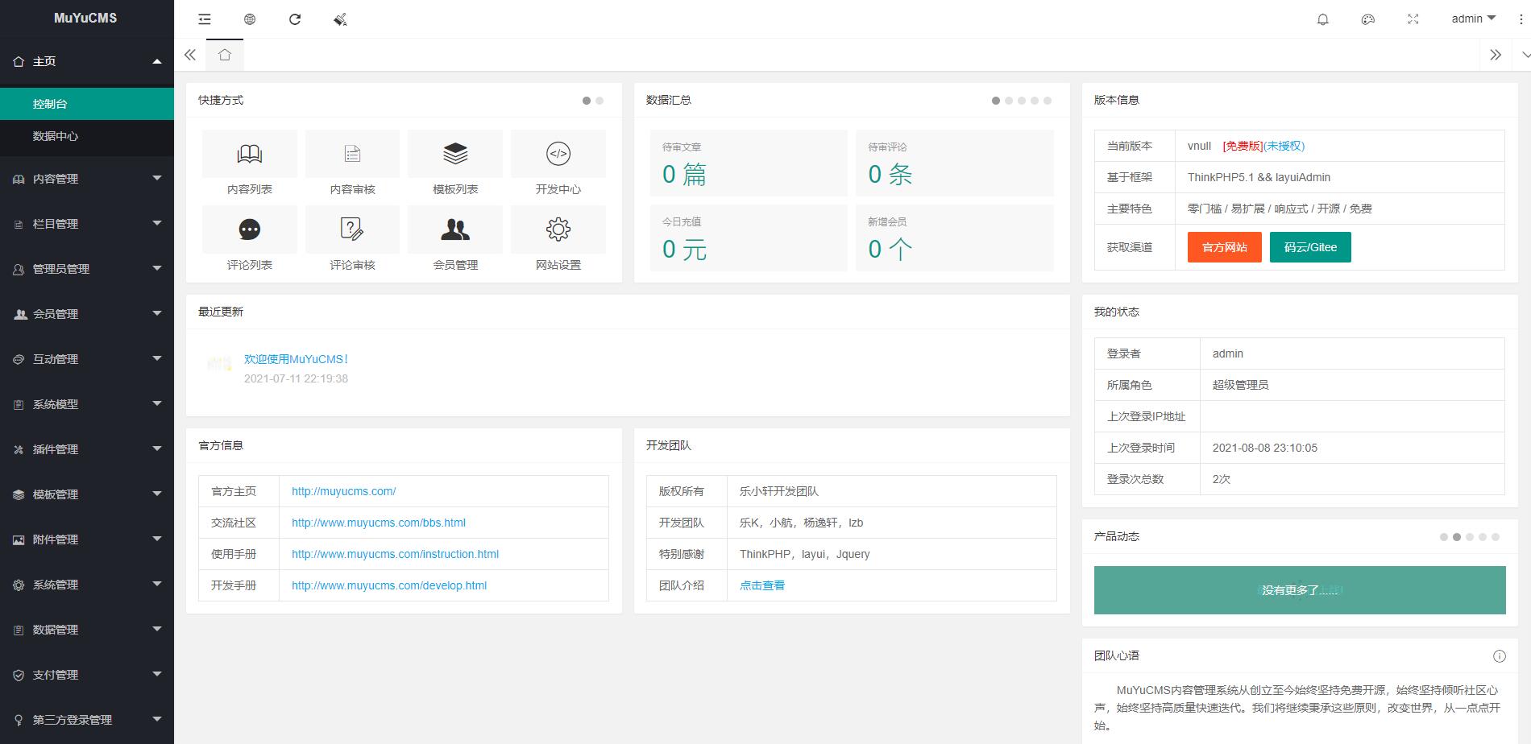Open 开发中心 shortcut icon
The height and width of the screenshot is (744, 1531).
coord(558,163)
